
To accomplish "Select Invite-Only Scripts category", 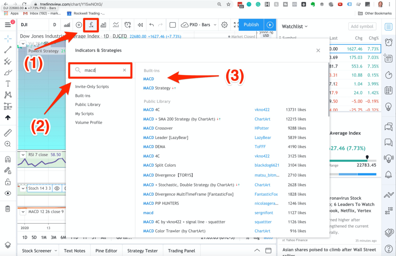I will click(92, 87).
